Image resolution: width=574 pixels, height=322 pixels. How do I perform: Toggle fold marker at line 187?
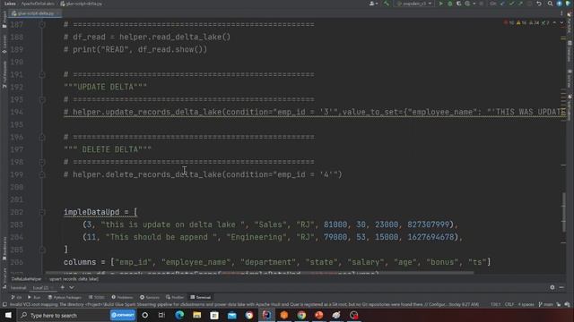(x=42, y=25)
